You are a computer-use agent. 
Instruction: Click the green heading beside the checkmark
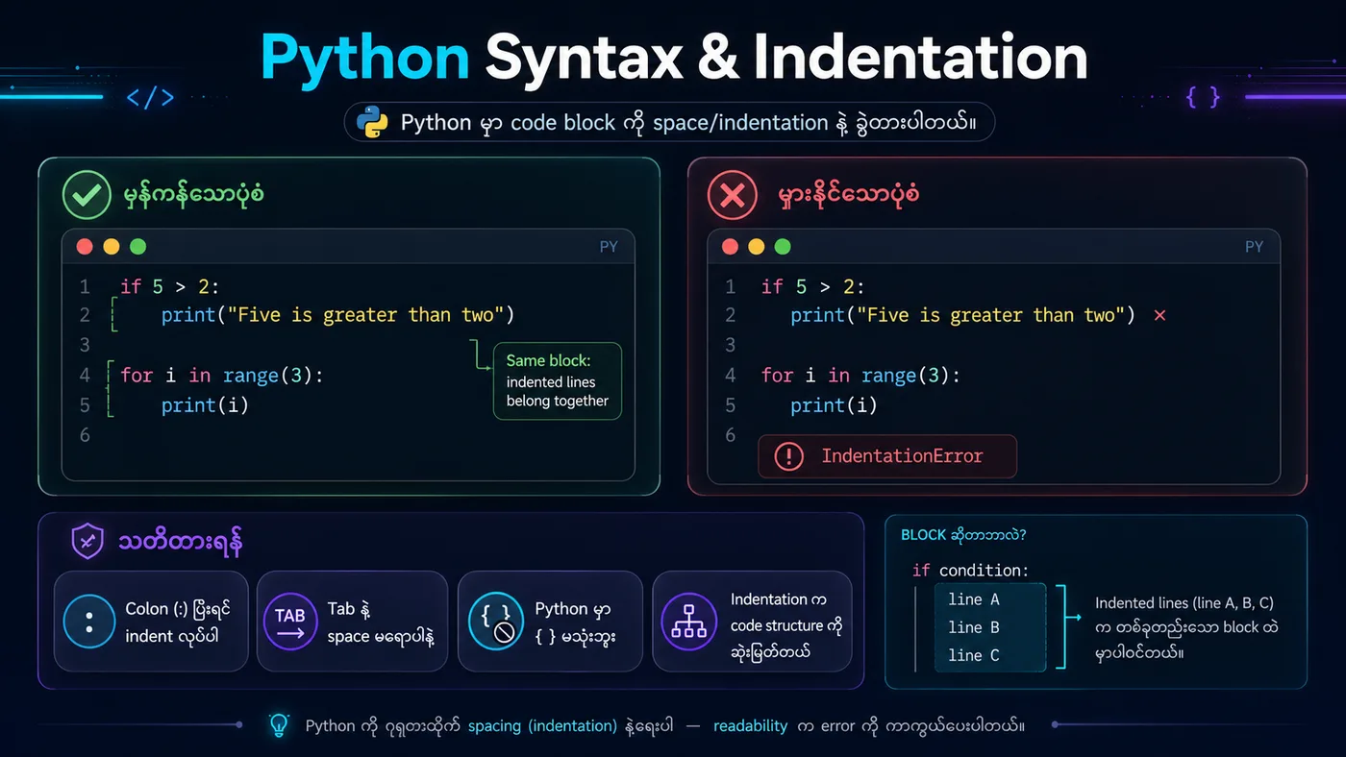click(x=194, y=195)
